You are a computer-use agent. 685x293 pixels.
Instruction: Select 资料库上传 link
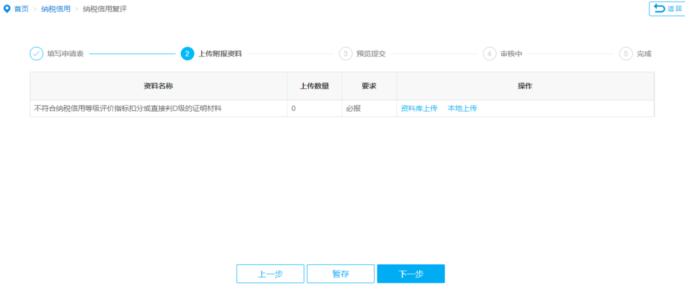pyautogui.click(x=419, y=108)
